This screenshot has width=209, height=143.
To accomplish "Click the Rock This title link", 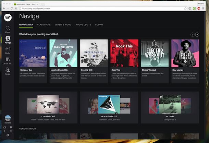I will tap(116, 70).
